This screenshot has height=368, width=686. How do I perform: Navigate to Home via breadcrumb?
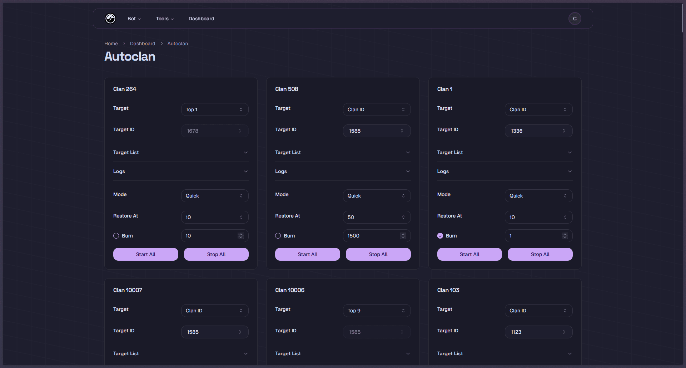[x=111, y=43]
